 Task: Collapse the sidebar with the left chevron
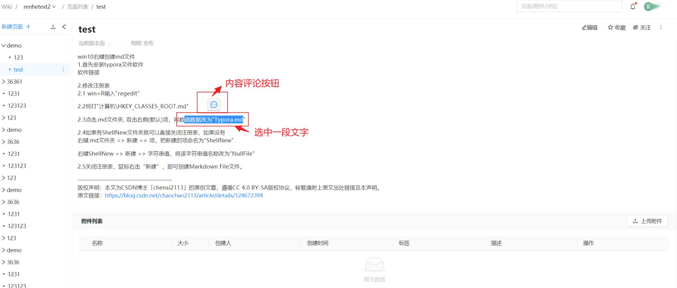point(64,27)
